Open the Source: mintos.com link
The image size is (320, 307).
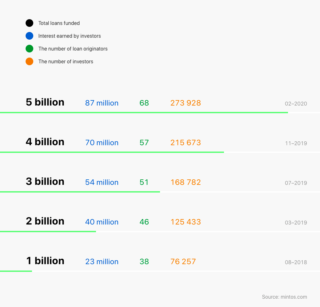click(x=284, y=297)
